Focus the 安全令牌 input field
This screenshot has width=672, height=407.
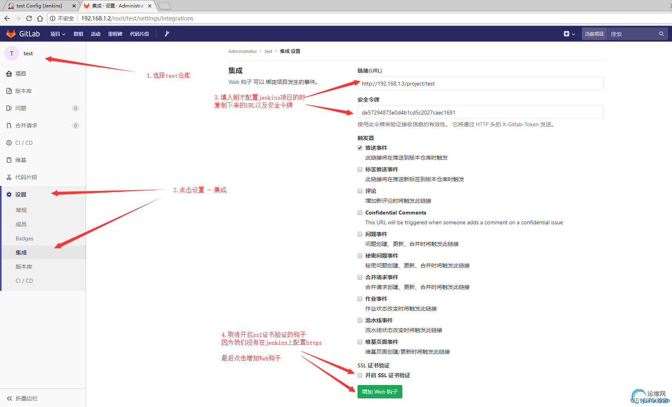480,113
